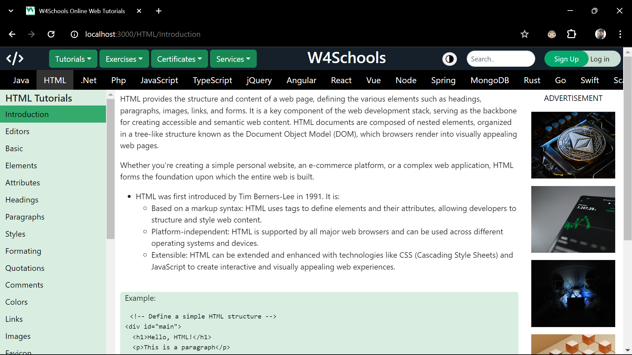Select Introduction in the sidebar
This screenshot has width=632, height=355.
click(x=53, y=114)
